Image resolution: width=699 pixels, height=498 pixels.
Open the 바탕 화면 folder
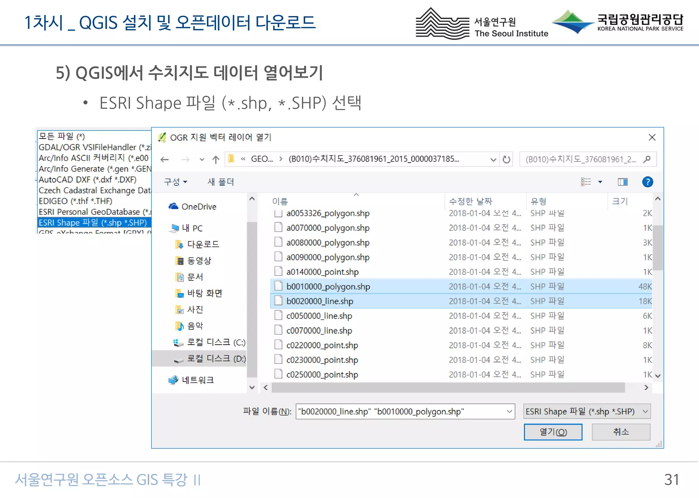199,294
